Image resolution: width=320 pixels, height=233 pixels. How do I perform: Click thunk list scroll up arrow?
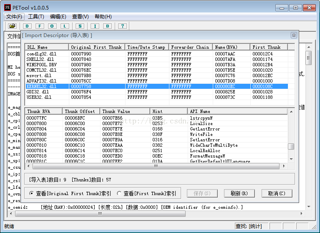click(x=291, y=112)
